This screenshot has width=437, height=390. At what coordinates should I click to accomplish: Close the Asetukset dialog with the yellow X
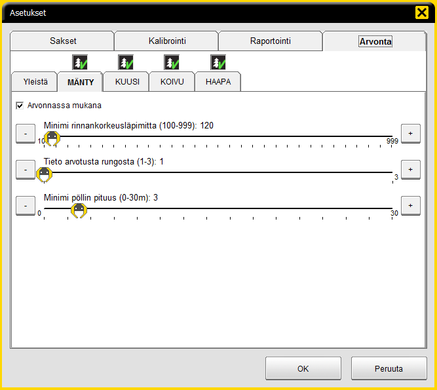tap(422, 12)
